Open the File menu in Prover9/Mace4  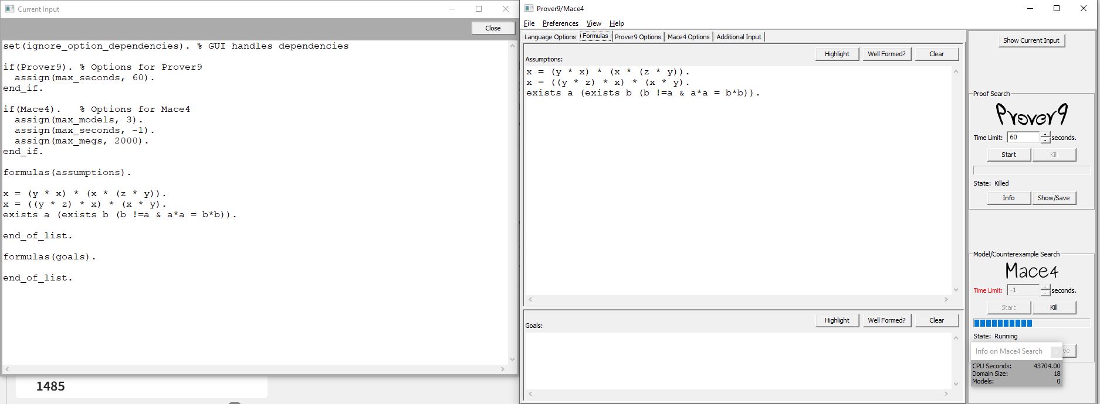tap(529, 23)
